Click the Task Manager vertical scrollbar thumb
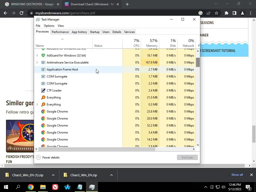The image size is (256, 192). [x=198, y=62]
